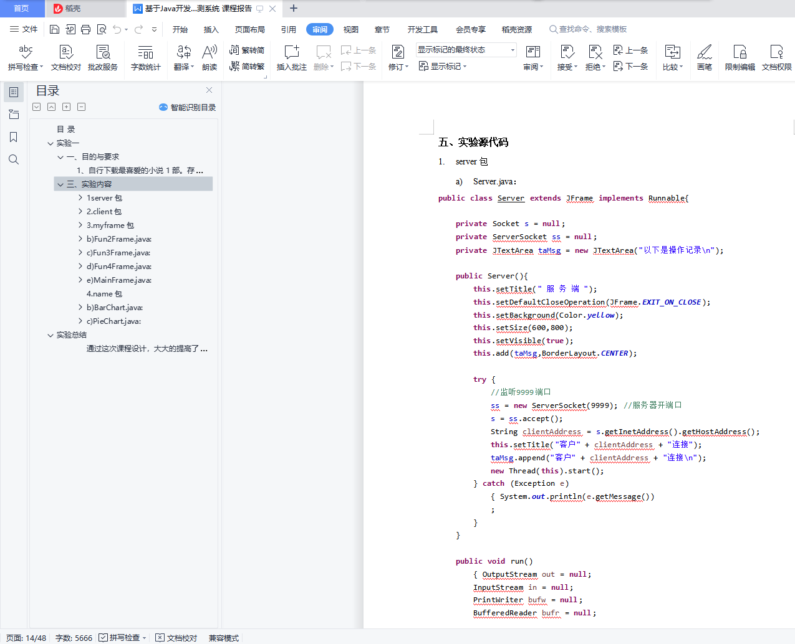Go to next change (下一条) beside 拒绝

630,66
